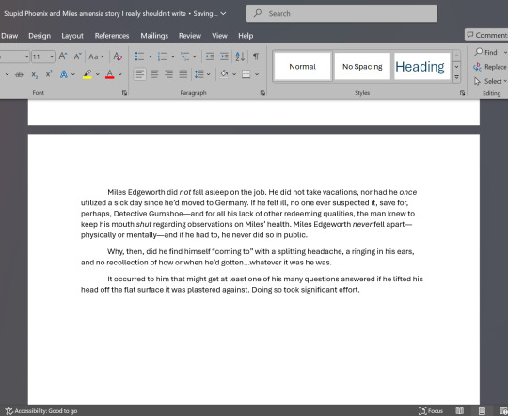Open the Styles pane launcher
508x416 pixels.
coord(462,93)
